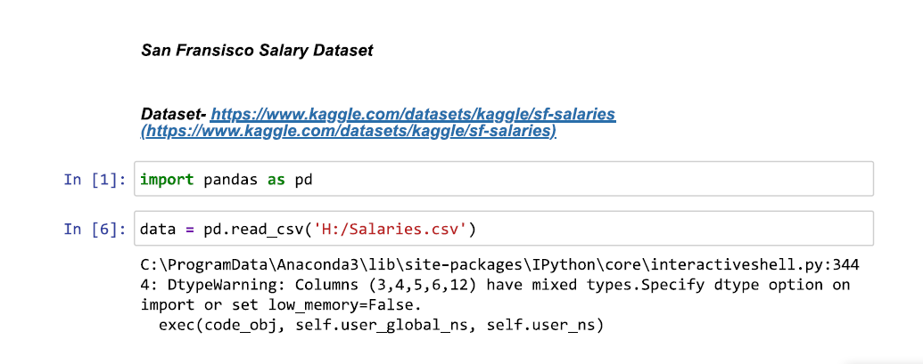
Task: Select the In [1] cell prompt
Action: pyautogui.click(x=95, y=179)
